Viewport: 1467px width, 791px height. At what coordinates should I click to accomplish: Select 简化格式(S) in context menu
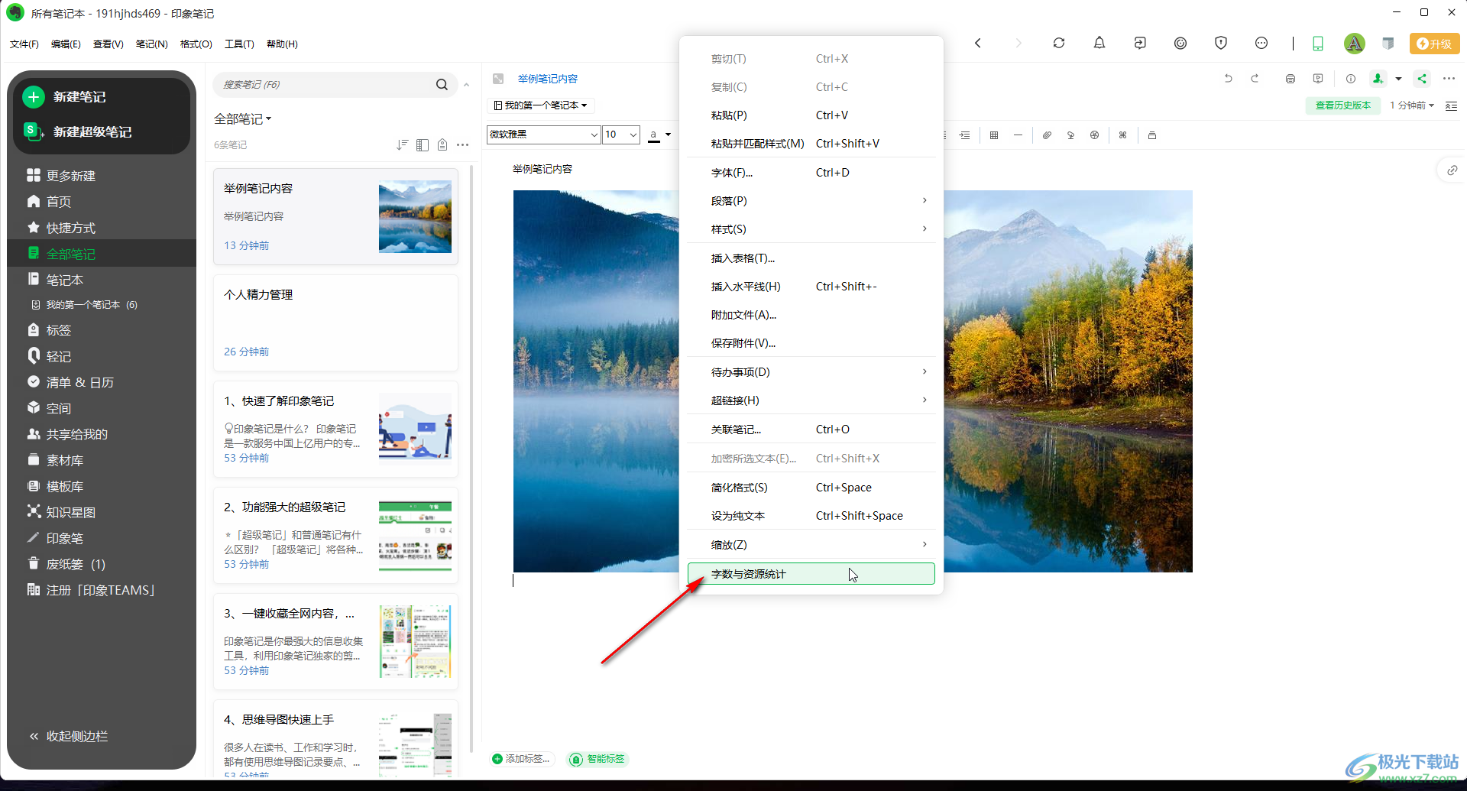click(811, 488)
